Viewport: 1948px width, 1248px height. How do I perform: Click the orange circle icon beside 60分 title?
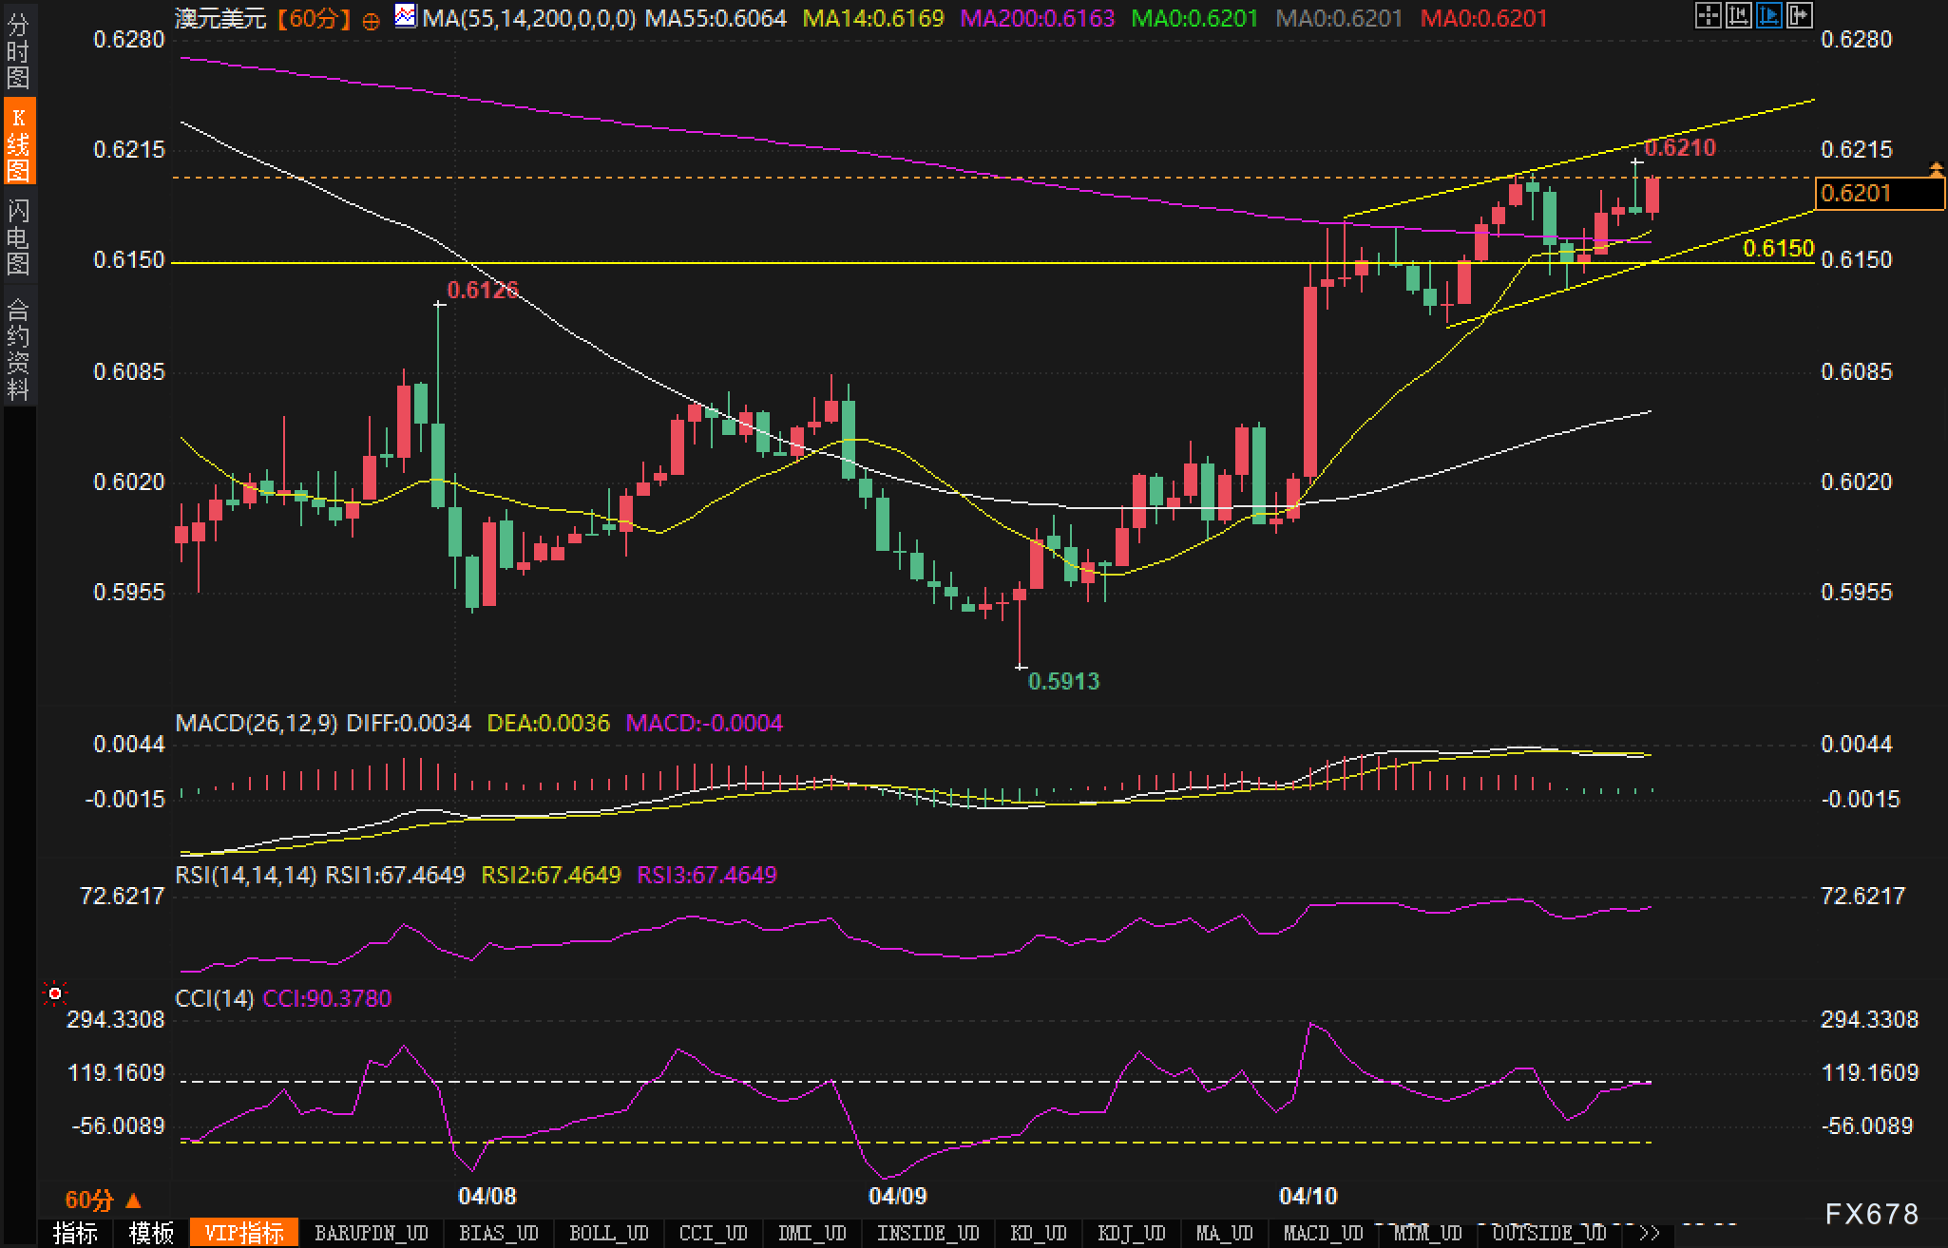(x=372, y=20)
